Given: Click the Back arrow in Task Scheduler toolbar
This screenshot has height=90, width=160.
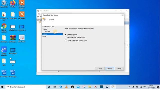Looking at the screenshot, I should point(38,17).
